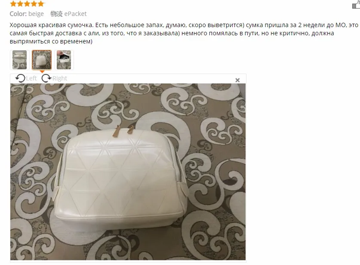Click the Russian review text paragraph
This screenshot has width=360, height=265.
click(184, 33)
